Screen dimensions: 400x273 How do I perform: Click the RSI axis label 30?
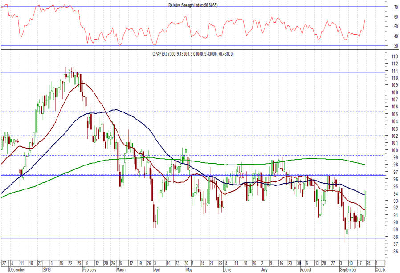(396, 46)
